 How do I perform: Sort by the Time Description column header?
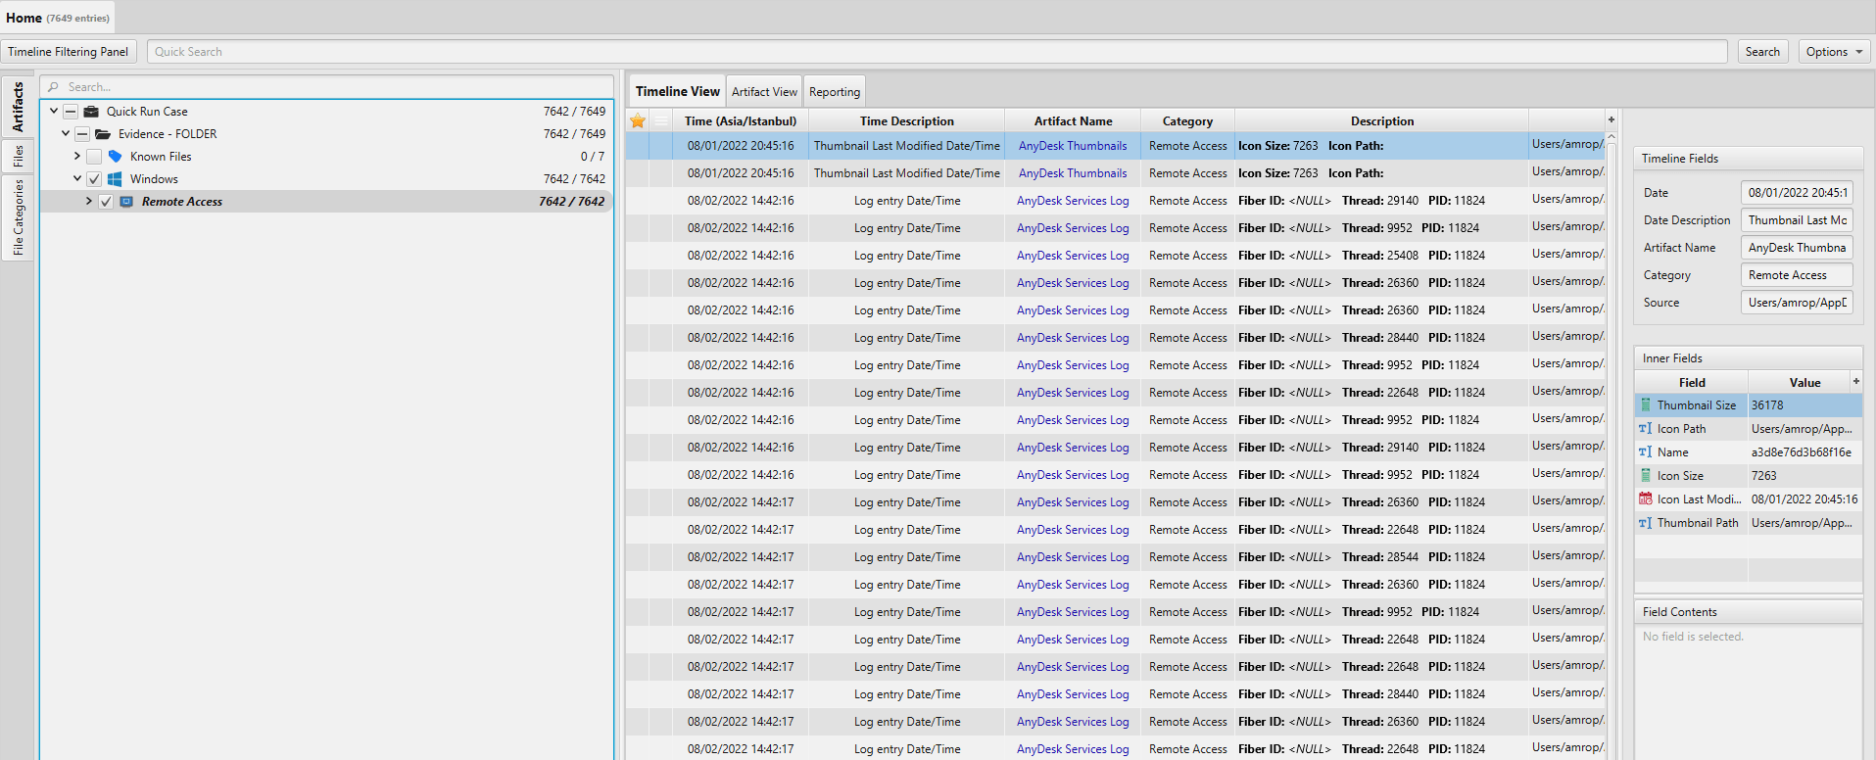coord(907,121)
